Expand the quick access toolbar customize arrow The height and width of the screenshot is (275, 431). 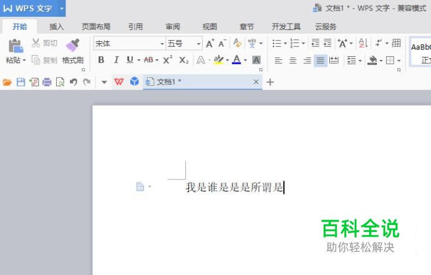point(104,82)
